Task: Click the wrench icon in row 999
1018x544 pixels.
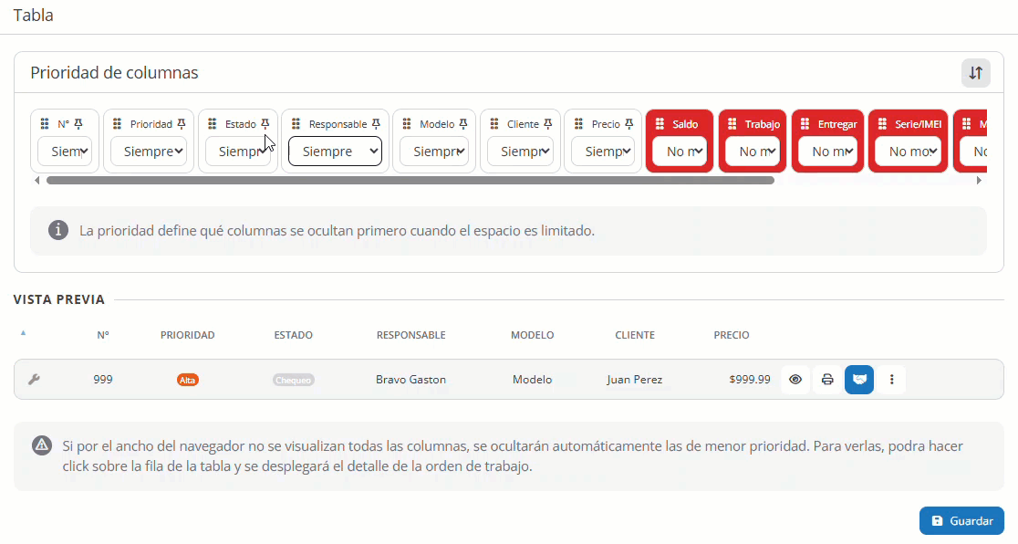Action: coord(34,380)
